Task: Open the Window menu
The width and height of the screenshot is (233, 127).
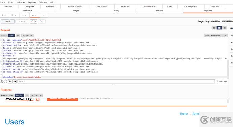Action: [43, 2]
